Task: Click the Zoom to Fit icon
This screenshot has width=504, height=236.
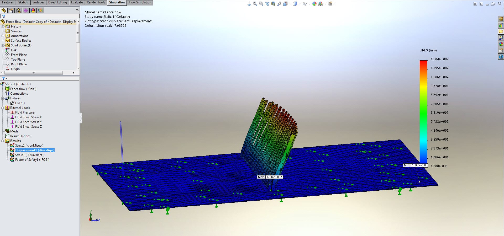Action: point(255,4)
